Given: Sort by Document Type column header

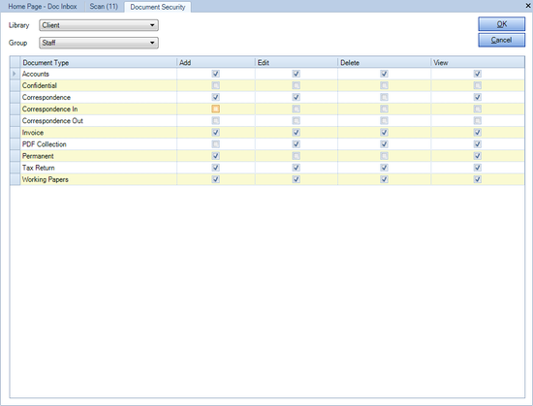Looking at the screenshot, I should (x=99, y=63).
